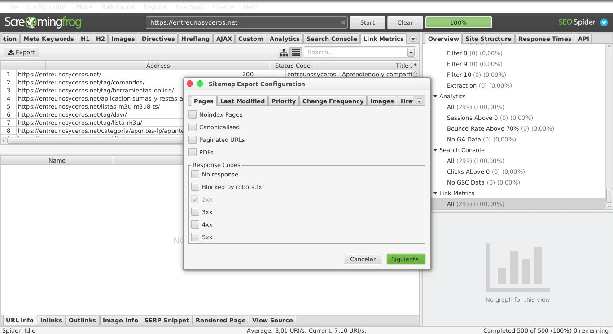Open the search filter dropdown arrow
Screen dimensions: 613x334
coord(411,53)
